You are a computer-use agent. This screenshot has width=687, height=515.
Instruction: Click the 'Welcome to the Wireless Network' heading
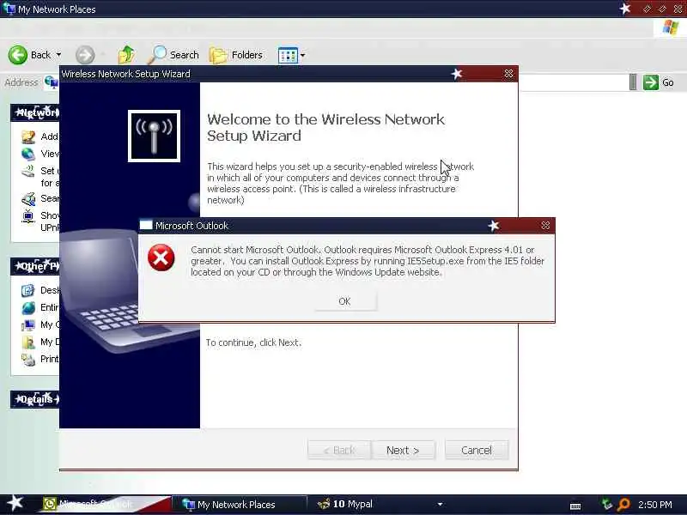coord(325,127)
